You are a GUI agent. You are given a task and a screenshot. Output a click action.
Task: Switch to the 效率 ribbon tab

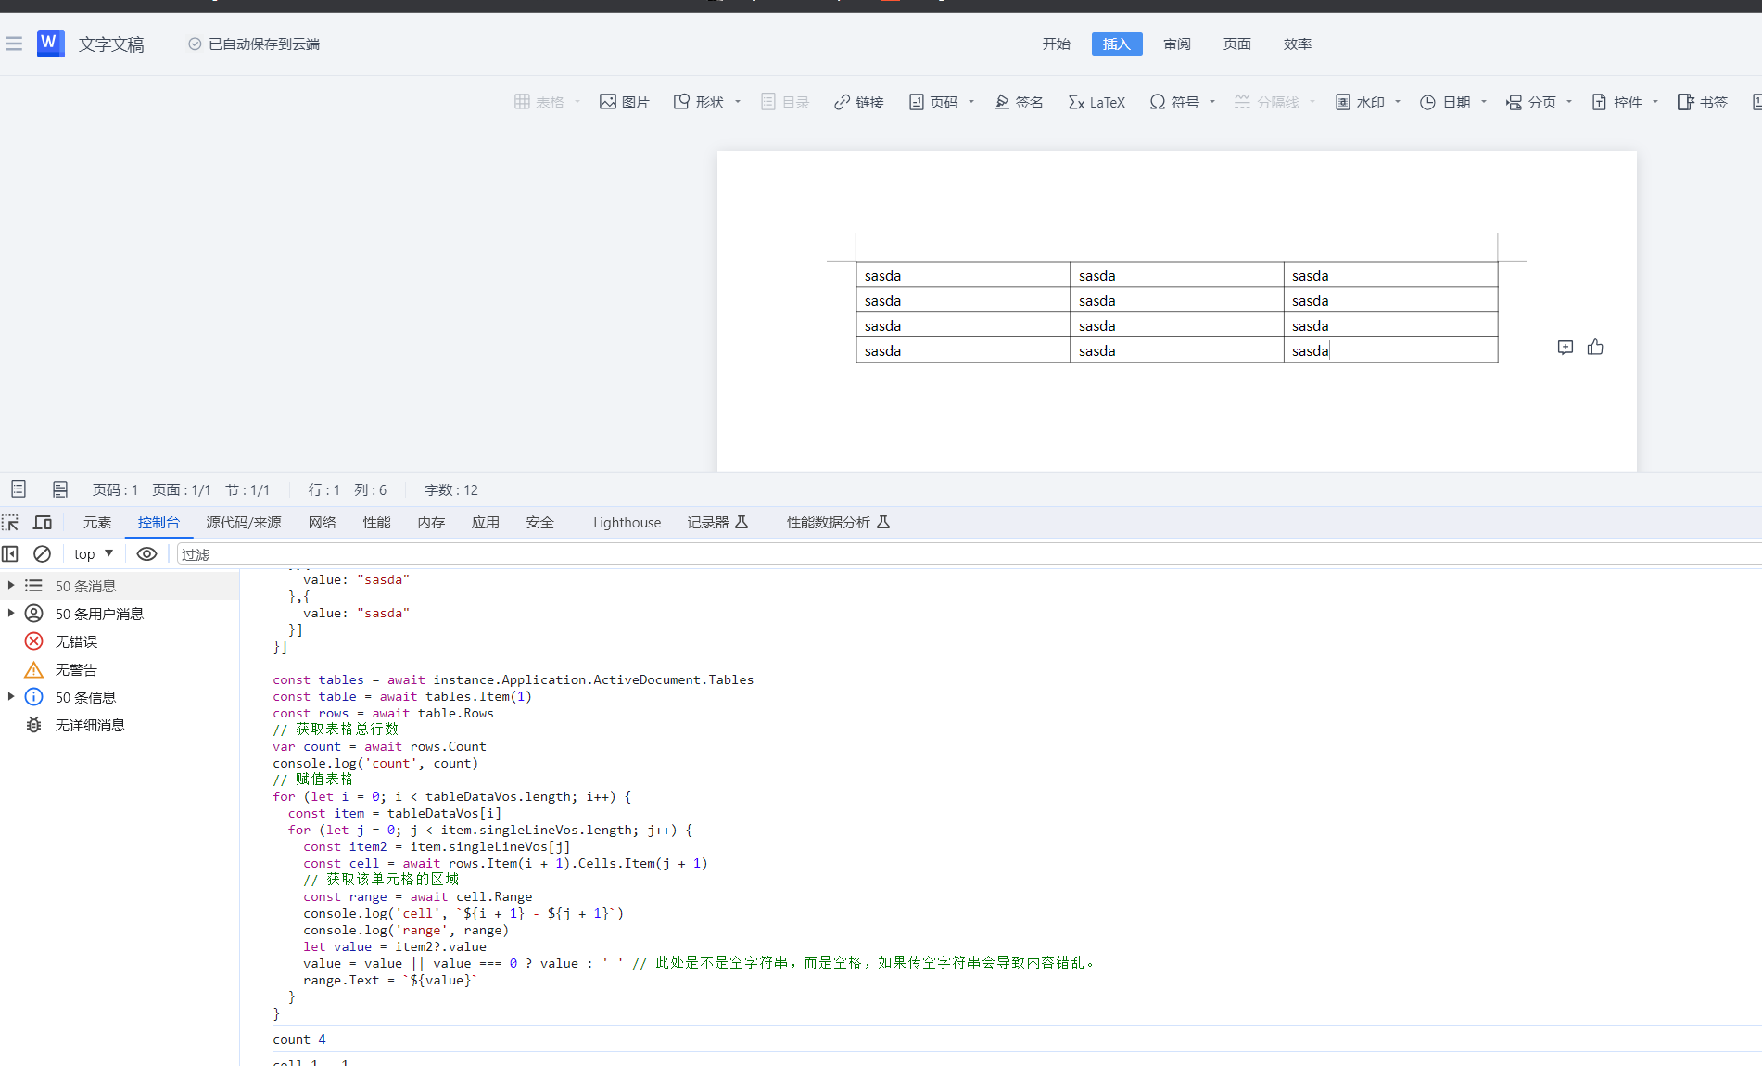click(x=1298, y=44)
